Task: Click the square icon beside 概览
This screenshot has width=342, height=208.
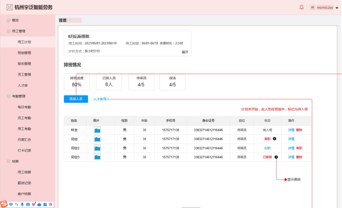Action: point(8,20)
